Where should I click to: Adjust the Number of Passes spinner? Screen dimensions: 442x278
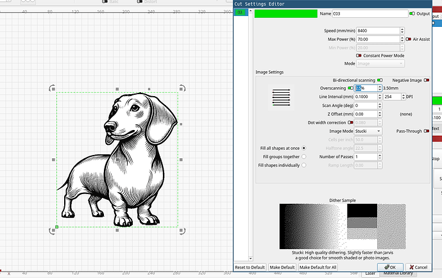[x=380, y=157]
